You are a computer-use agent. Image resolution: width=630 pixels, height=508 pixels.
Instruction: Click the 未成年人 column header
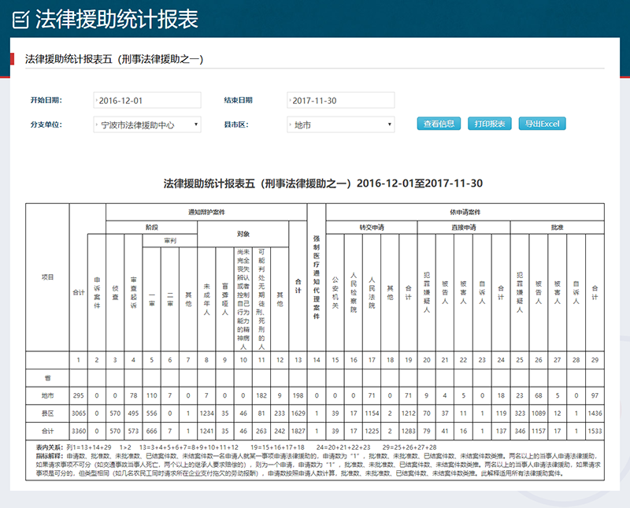click(x=206, y=299)
